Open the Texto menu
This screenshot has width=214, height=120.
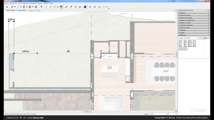click(19, 4)
